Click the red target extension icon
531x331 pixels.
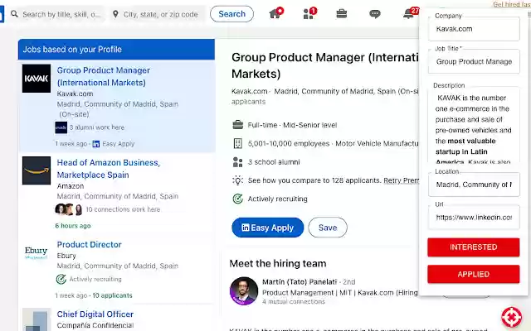click(512, 318)
